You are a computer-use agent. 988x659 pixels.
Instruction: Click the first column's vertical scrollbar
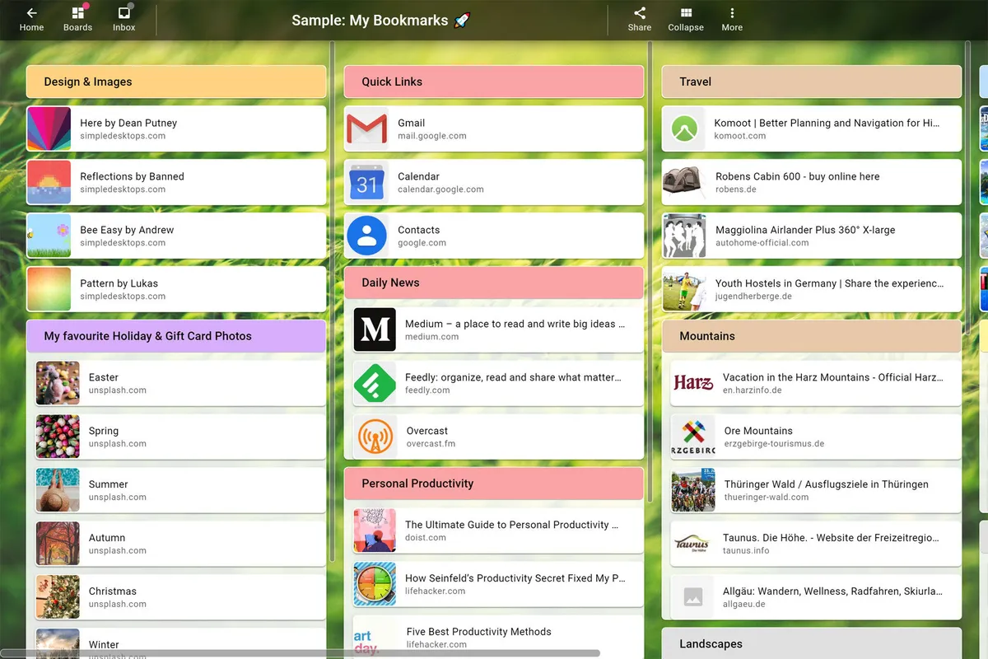click(332, 301)
